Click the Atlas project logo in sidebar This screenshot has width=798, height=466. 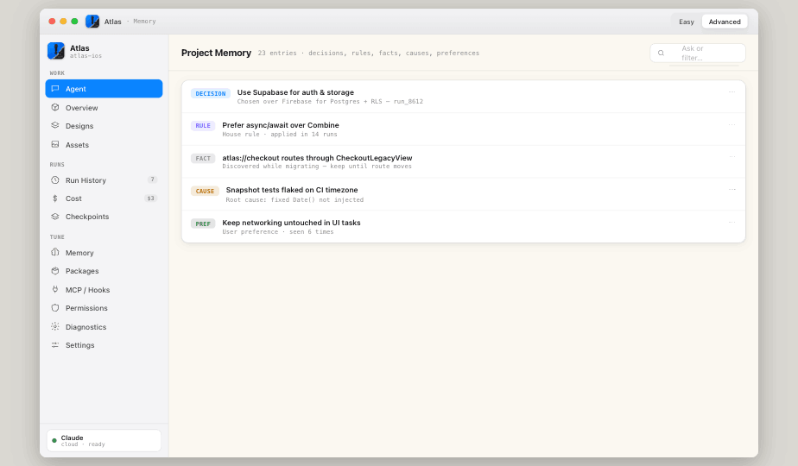click(56, 51)
